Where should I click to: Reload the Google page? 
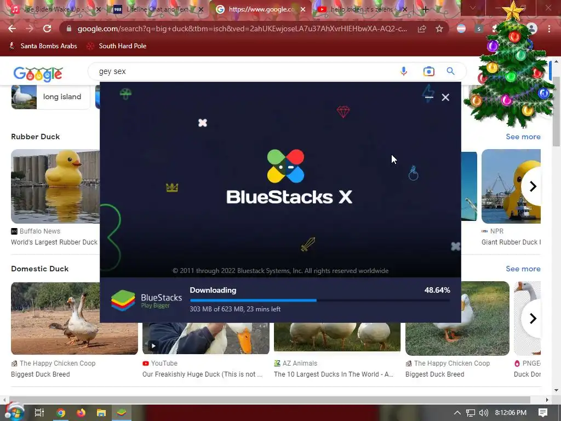[47, 29]
